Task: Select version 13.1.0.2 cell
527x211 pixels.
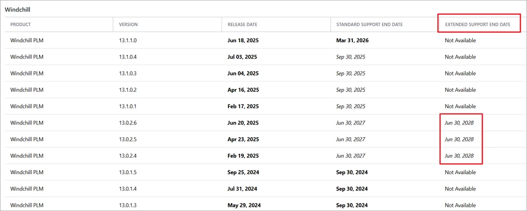Action: 129,90
